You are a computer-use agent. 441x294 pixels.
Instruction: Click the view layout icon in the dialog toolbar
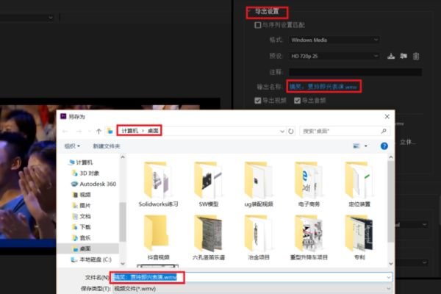(356, 146)
